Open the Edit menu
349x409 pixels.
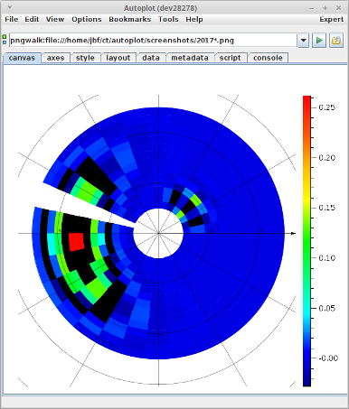(x=32, y=19)
